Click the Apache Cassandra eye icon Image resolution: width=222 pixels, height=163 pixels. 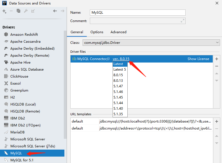click(6, 41)
